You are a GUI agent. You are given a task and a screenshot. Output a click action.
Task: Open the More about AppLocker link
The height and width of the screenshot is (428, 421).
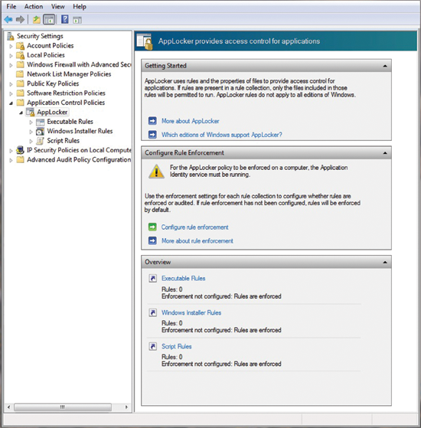[x=190, y=121]
